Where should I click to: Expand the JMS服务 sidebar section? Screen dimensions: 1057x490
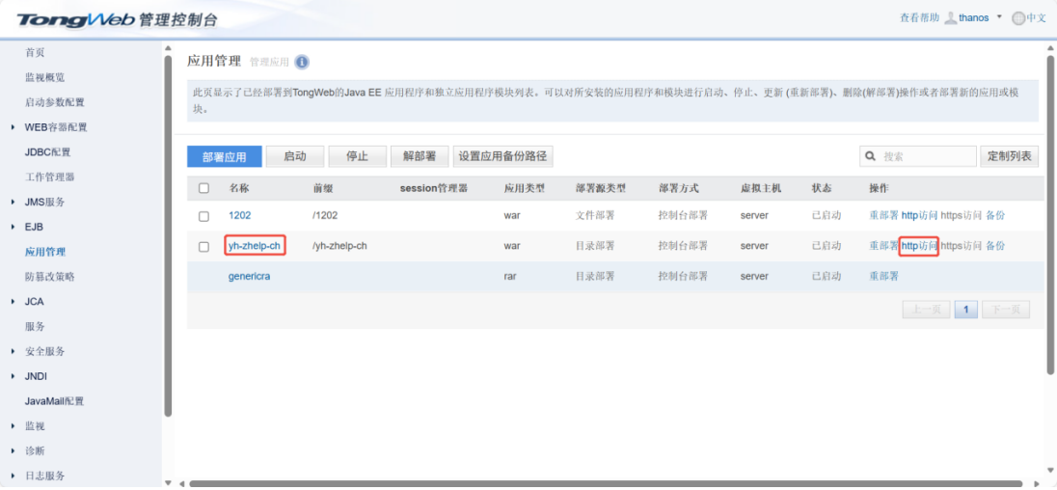[x=13, y=203]
